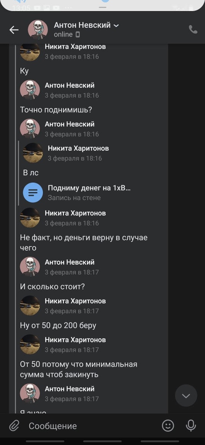Tap the microphone to record voice message
Viewport: 205px width, 445px height.
191,425
